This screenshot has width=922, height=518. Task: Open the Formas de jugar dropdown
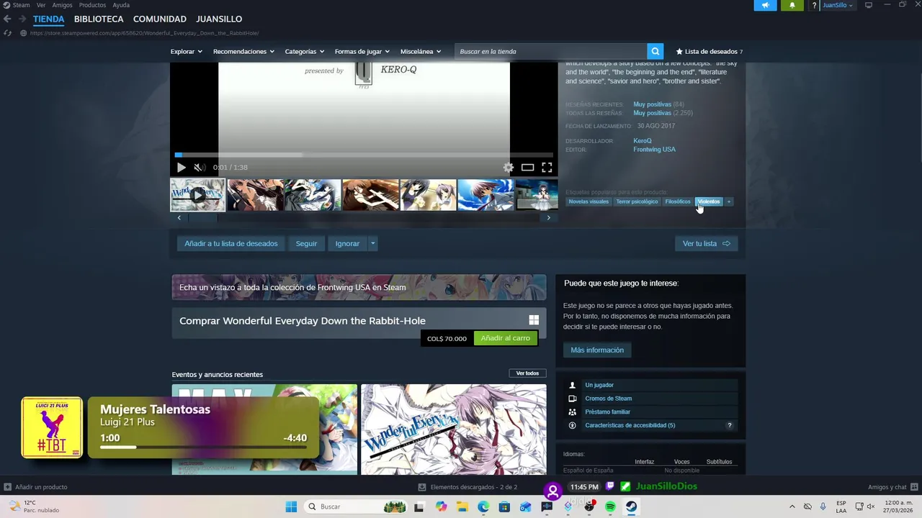(x=362, y=51)
